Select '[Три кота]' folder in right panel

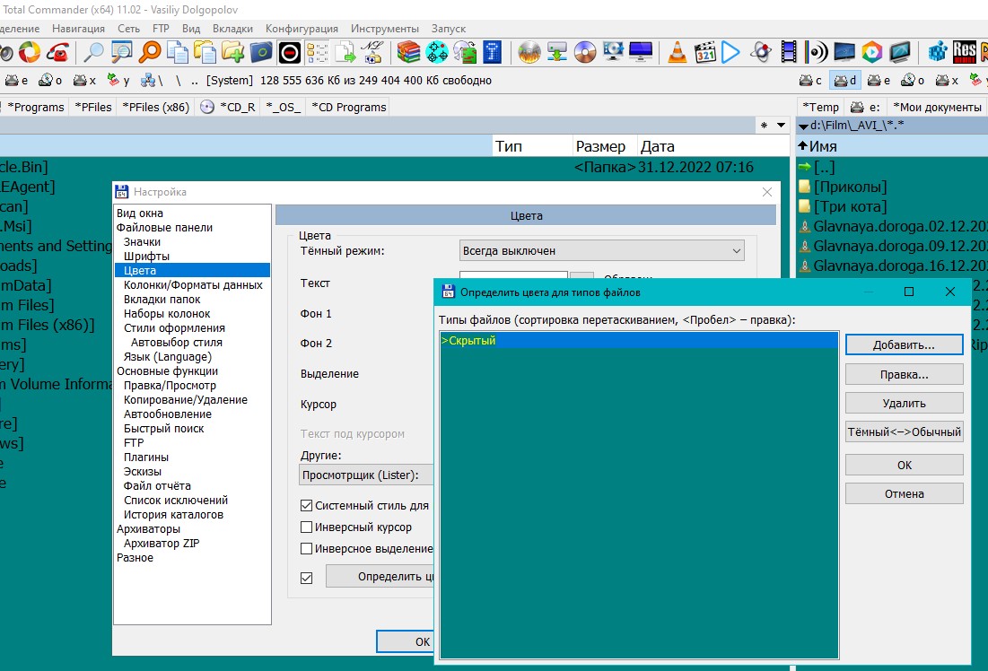point(850,206)
